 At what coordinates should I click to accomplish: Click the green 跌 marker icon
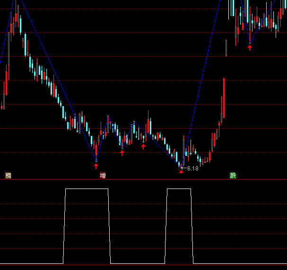233,176
